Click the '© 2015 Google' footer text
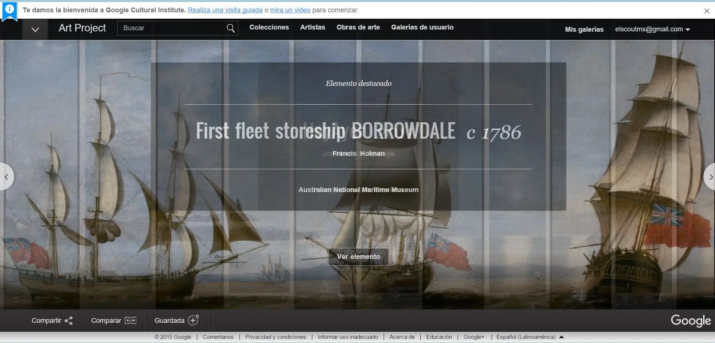Viewport: 715px width, 343px height. (x=173, y=337)
